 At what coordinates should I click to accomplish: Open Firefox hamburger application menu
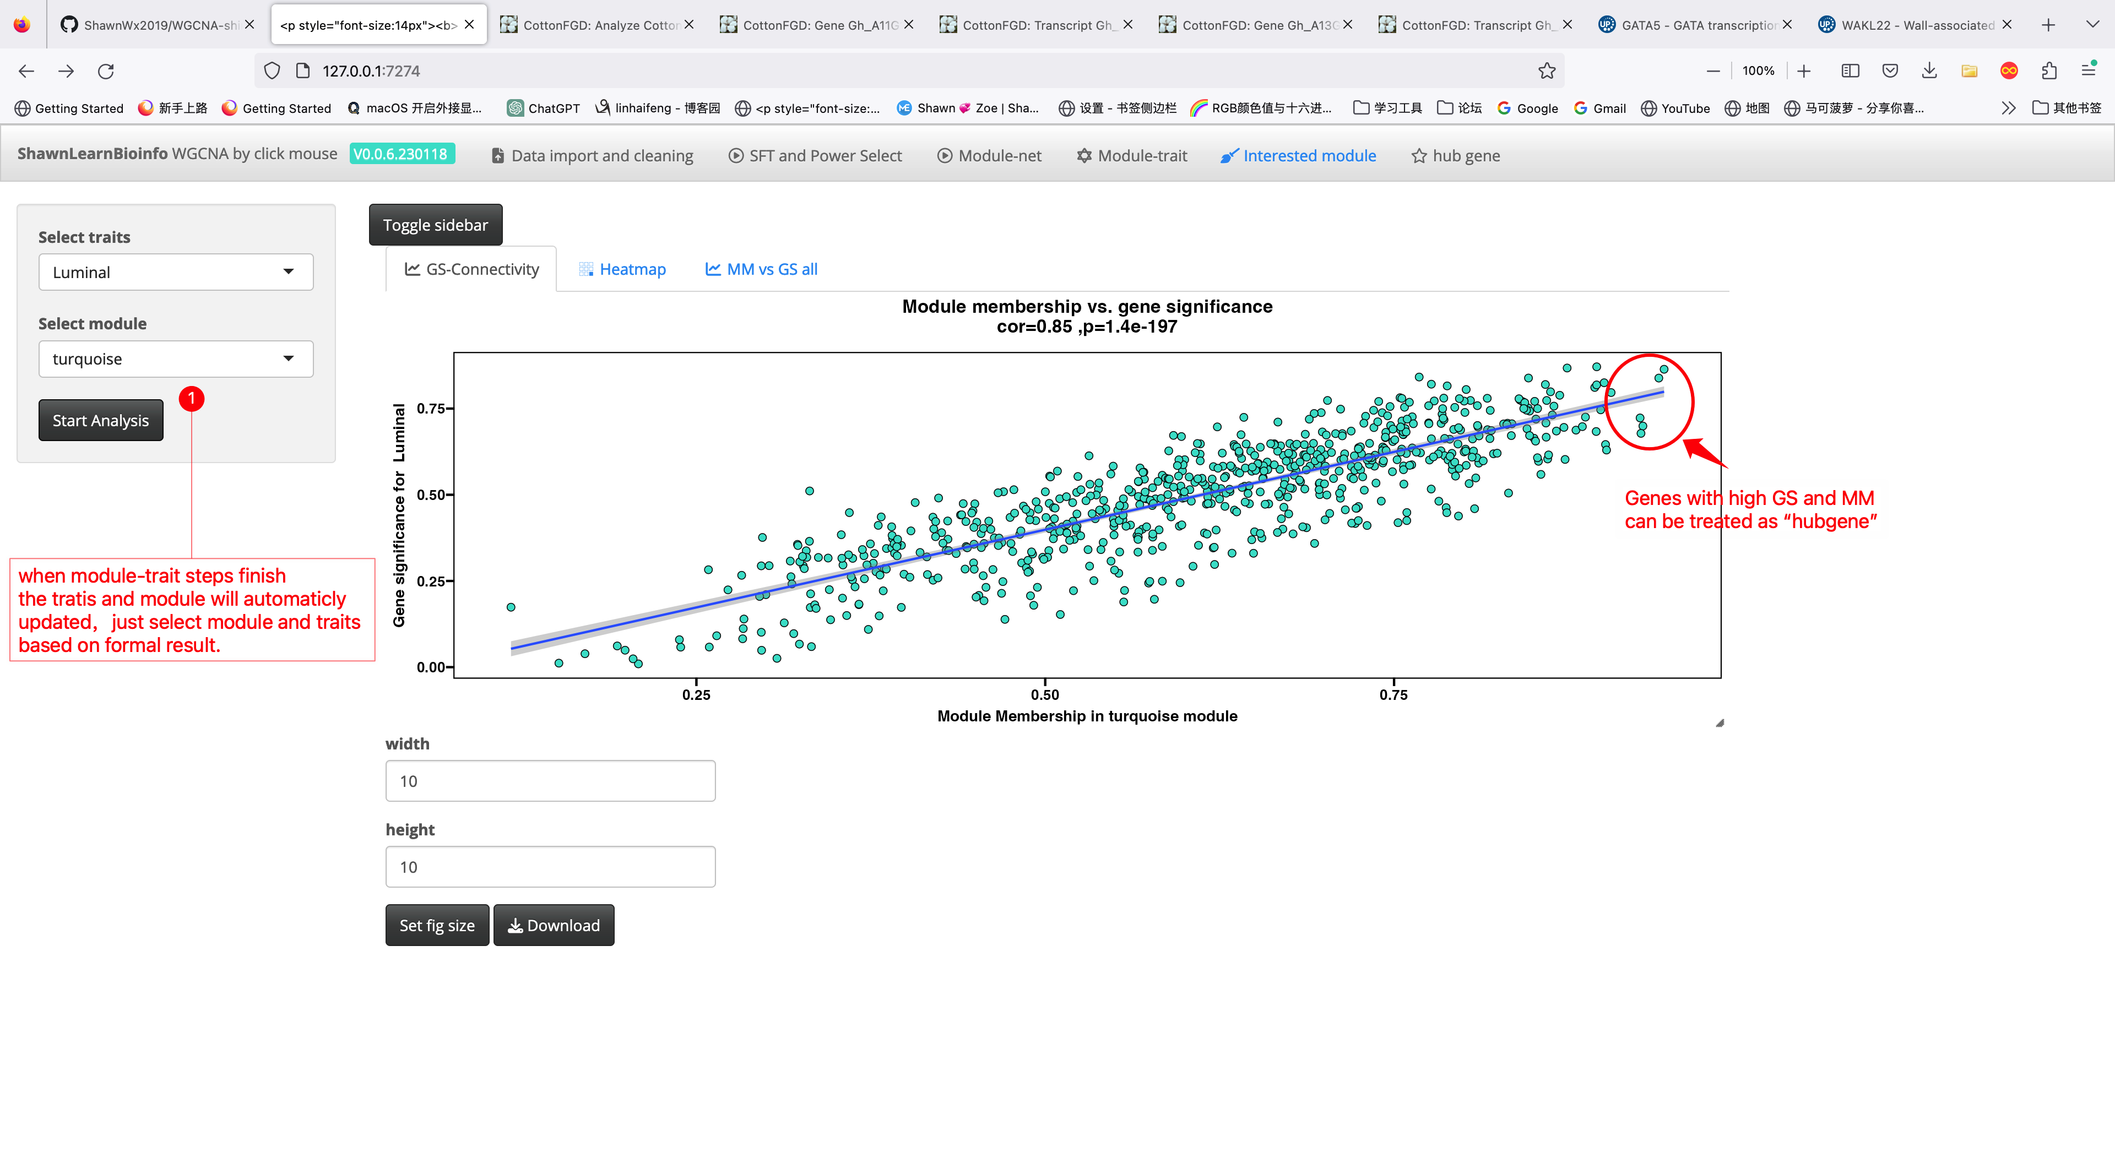2088,72
